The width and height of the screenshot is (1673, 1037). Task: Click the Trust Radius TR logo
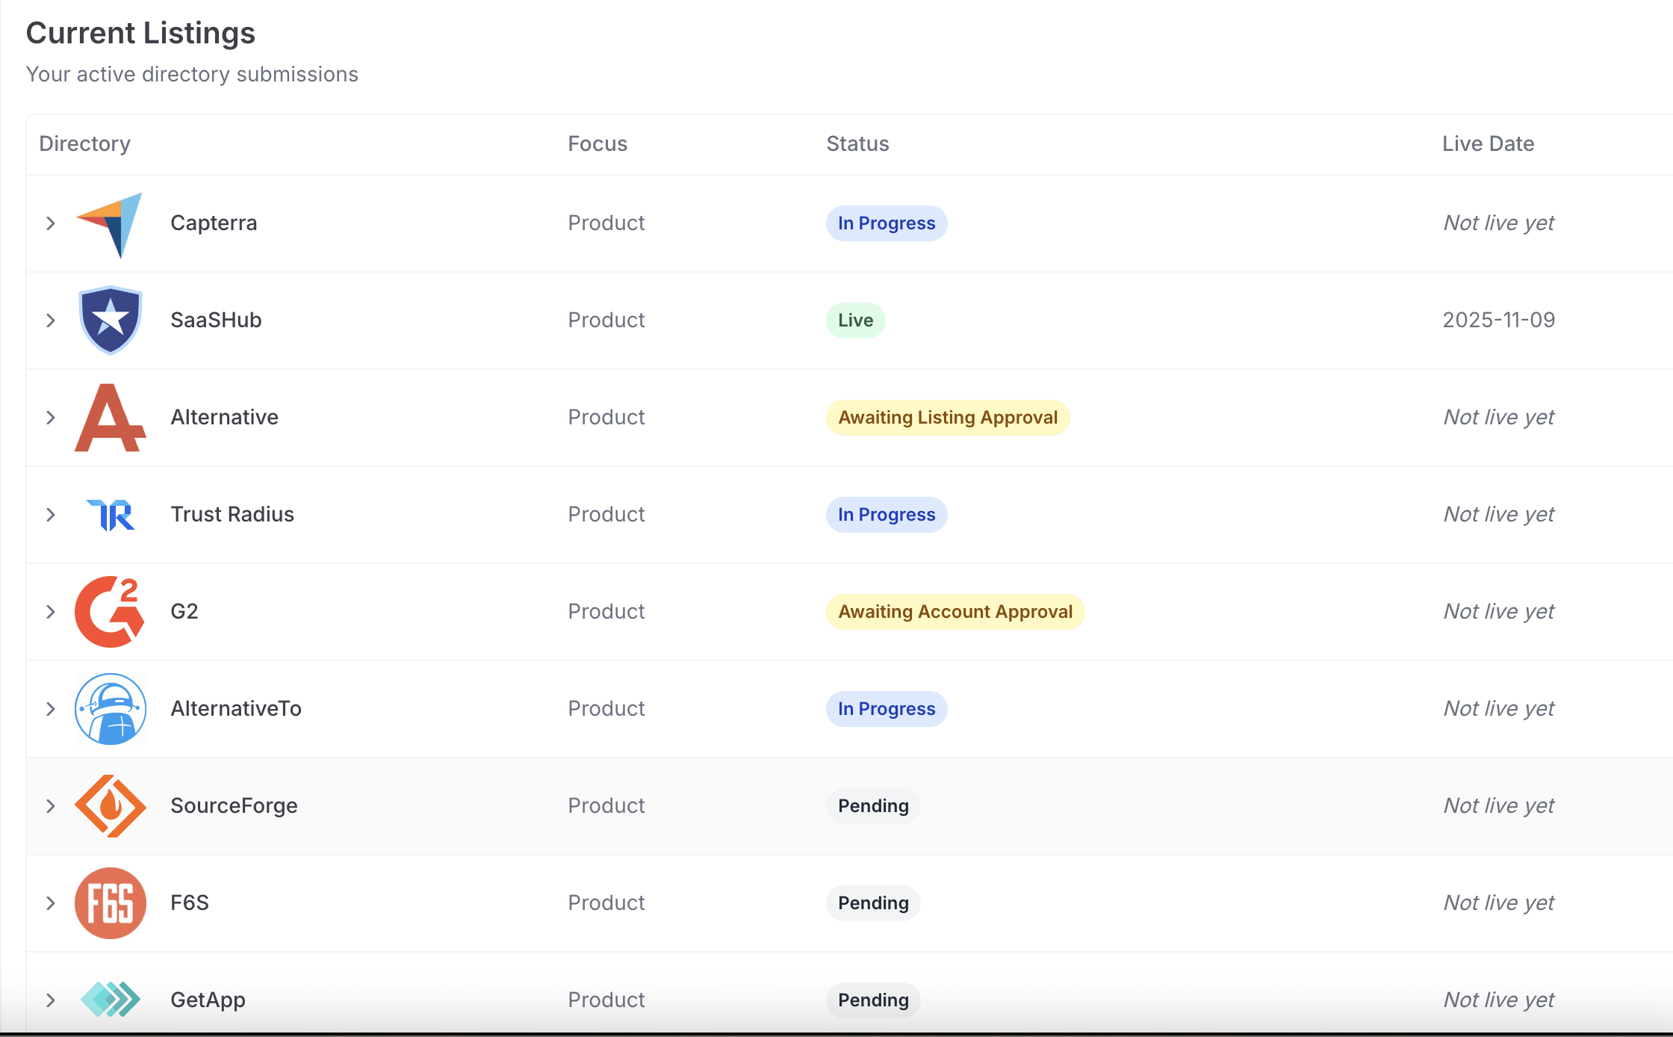coord(111,515)
